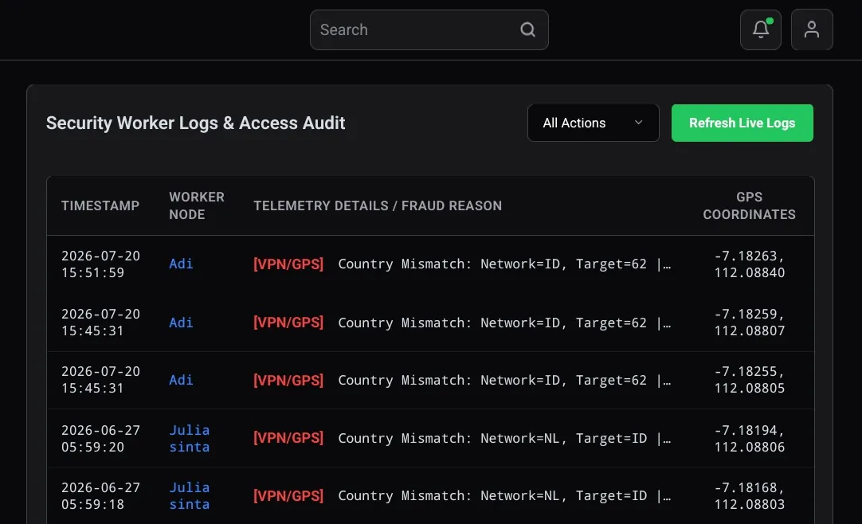Open Julia sinta link at 05:59:20
The height and width of the screenshot is (524, 862).
pos(189,438)
